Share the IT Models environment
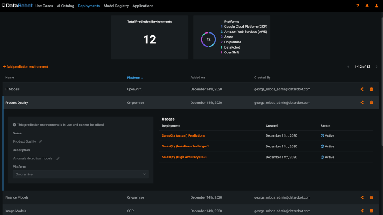 (x=362, y=89)
